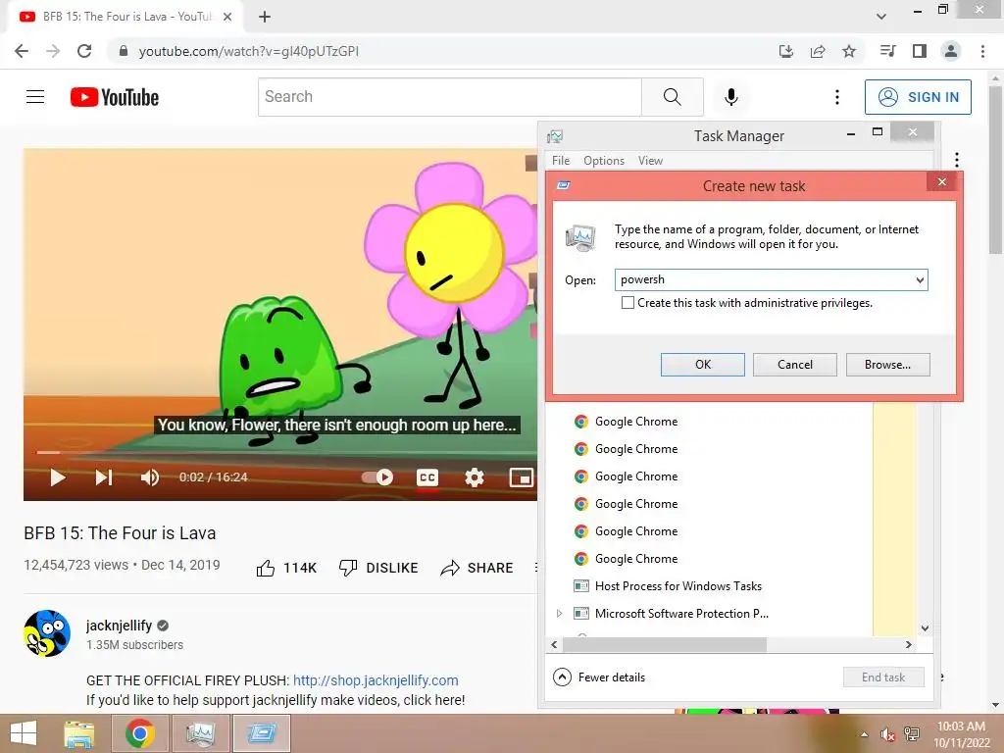The image size is (1004, 753).
Task: Open video player settings gear
Action: click(475, 477)
